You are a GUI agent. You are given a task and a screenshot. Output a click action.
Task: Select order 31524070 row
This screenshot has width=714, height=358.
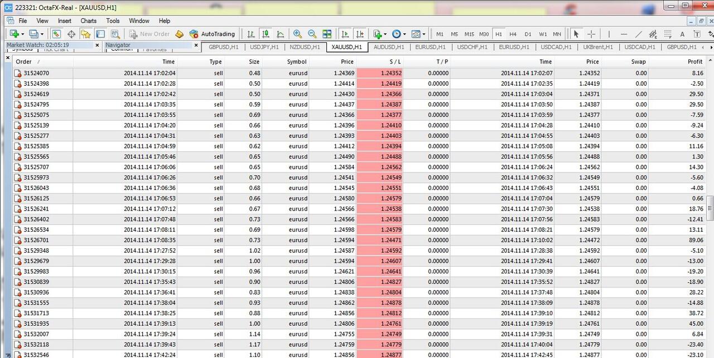(359, 73)
